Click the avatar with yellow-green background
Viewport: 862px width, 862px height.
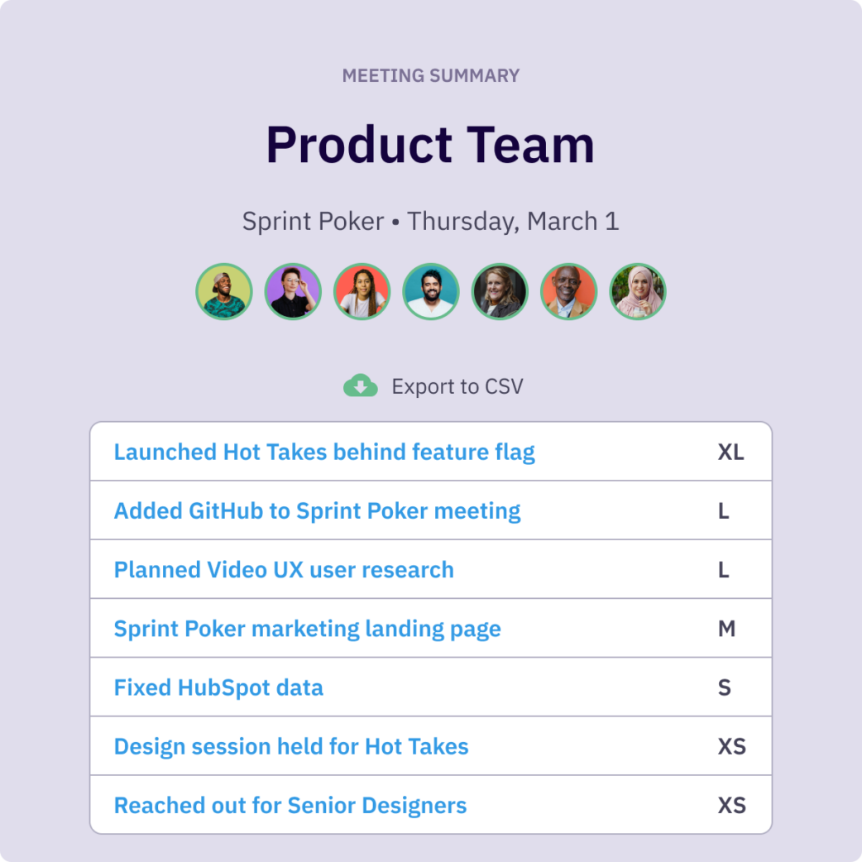pyautogui.click(x=224, y=292)
